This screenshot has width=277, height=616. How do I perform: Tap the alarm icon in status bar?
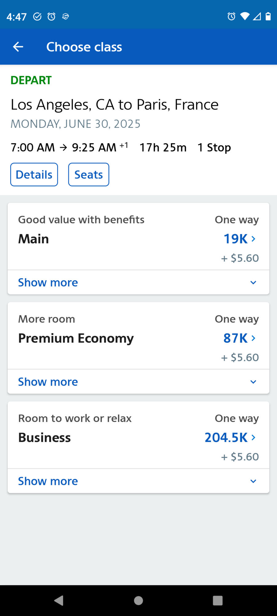[51, 16]
